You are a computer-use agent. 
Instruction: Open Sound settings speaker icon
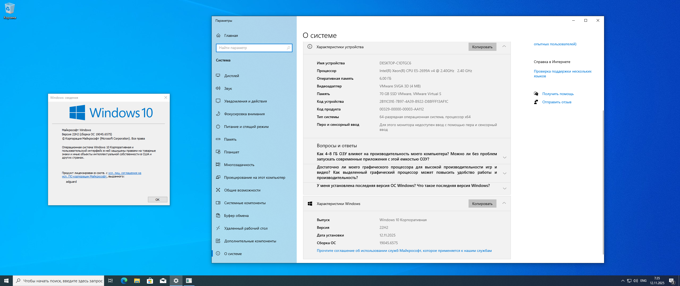coord(218,88)
